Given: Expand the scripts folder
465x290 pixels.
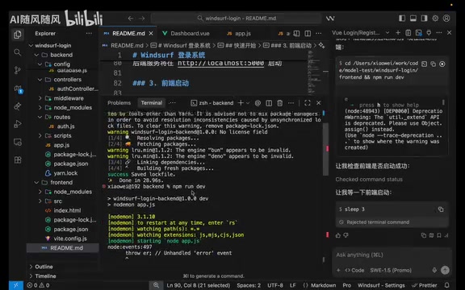Looking at the screenshot, I should pos(40,136).
